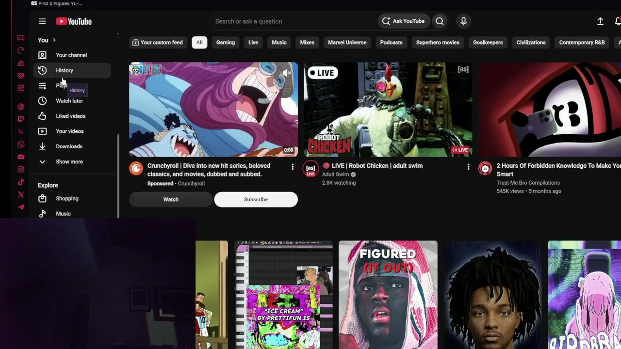The width and height of the screenshot is (621, 349).
Task: Open GX Control speedometer icon in browser sidebar
Action: click(x=21, y=50)
